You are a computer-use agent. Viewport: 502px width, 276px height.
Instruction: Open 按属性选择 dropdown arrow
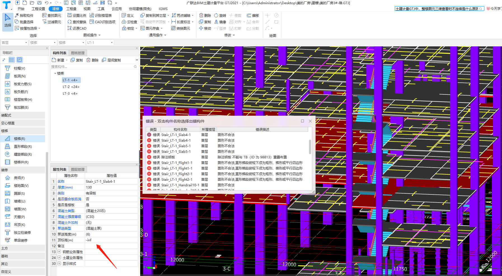point(39,28)
